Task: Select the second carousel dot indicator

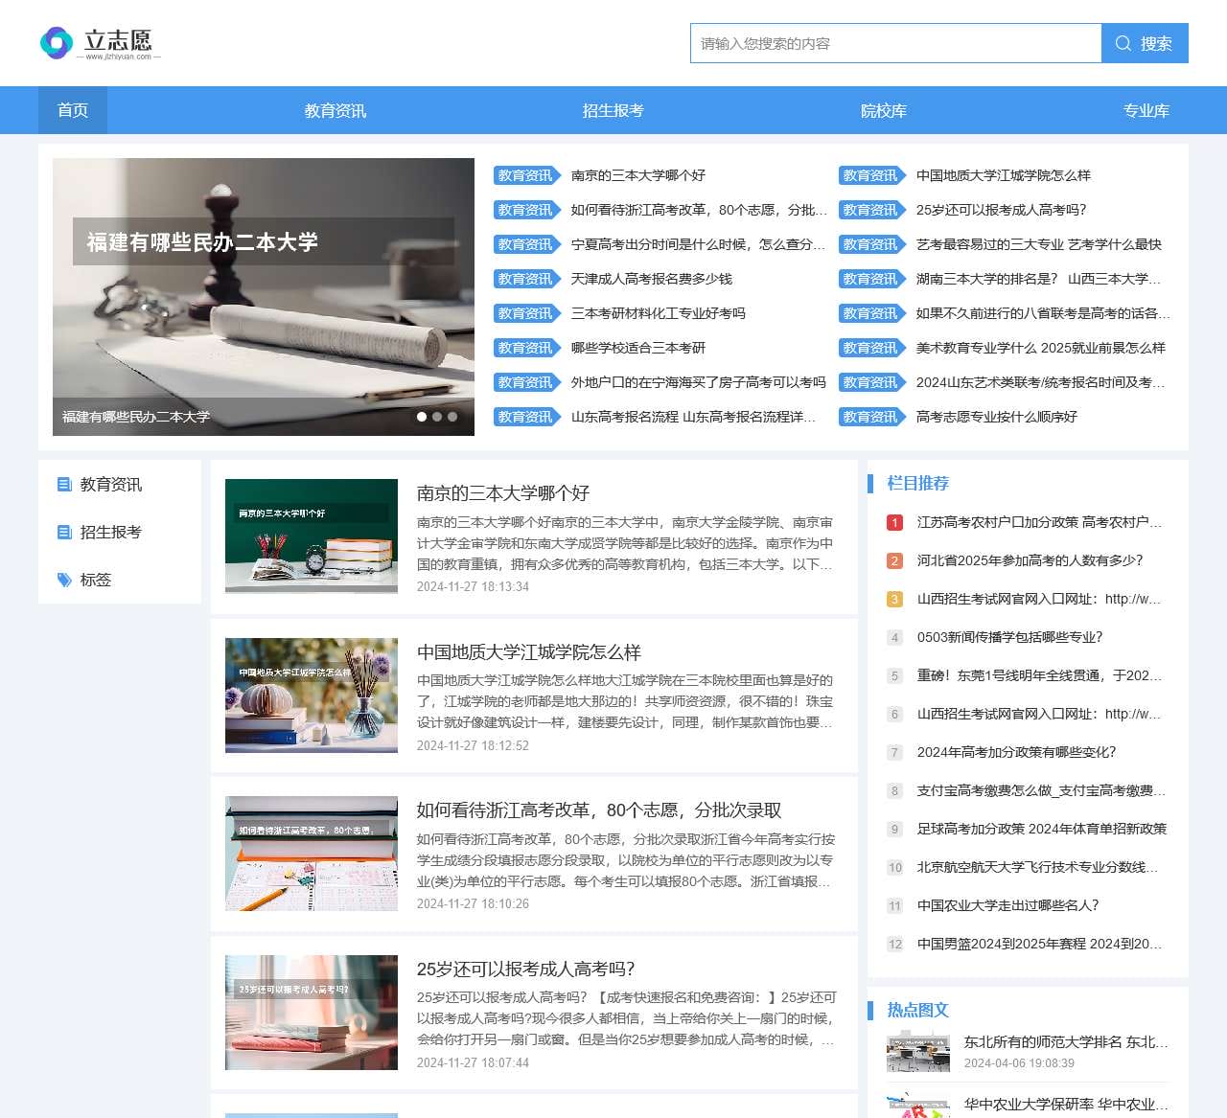Action: click(437, 417)
